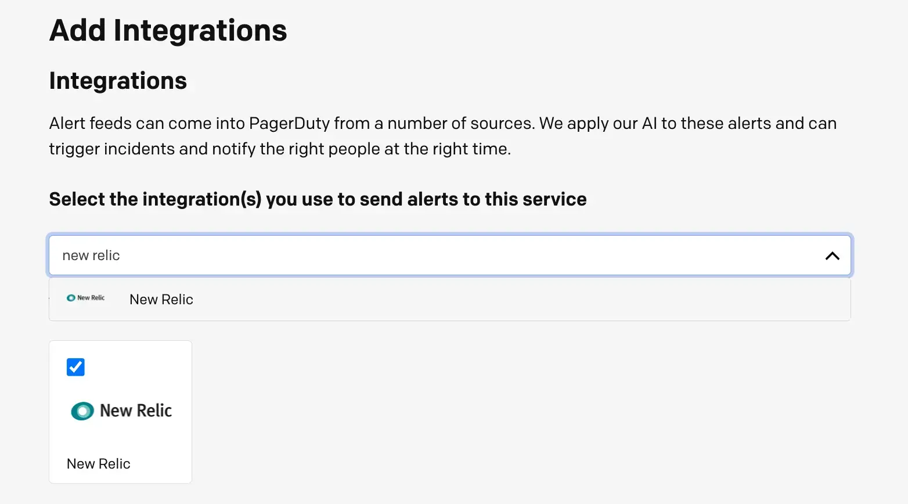Image resolution: width=908 pixels, height=504 pixels.
Task: Click the Add Integrations page heading
Action: (168, 30)
